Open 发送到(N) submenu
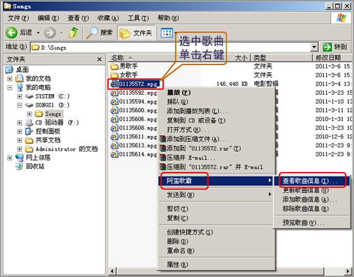The height and width of the screenshot is (277, 354). [x=216, y=195]
